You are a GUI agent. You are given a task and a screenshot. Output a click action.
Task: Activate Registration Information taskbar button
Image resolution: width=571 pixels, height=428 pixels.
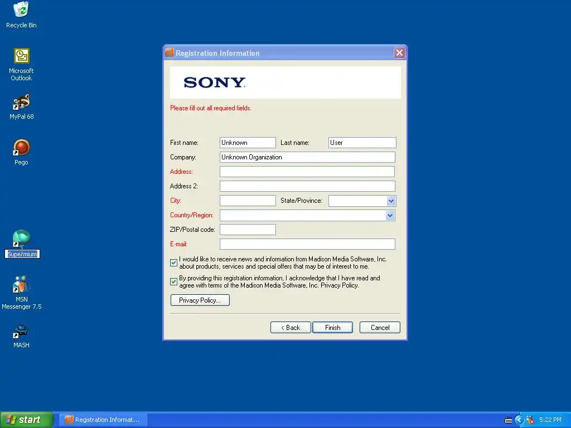tap(103, 420)
